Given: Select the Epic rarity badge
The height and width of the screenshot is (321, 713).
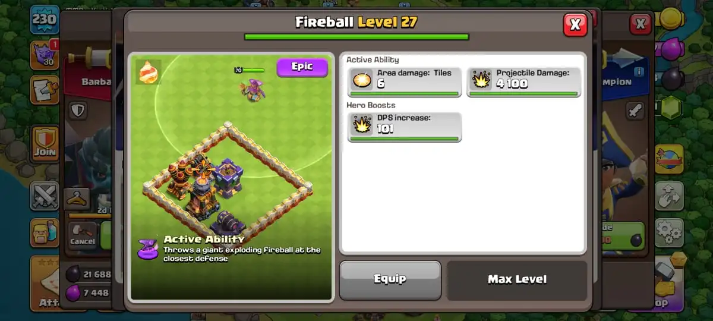Looking at the screenshot, I should 302,67.
